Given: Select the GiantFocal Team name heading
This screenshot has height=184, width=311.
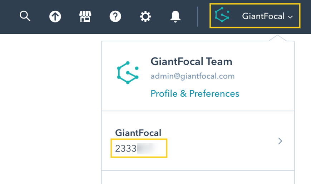Looking at the screenshot, I should (191, 62).
